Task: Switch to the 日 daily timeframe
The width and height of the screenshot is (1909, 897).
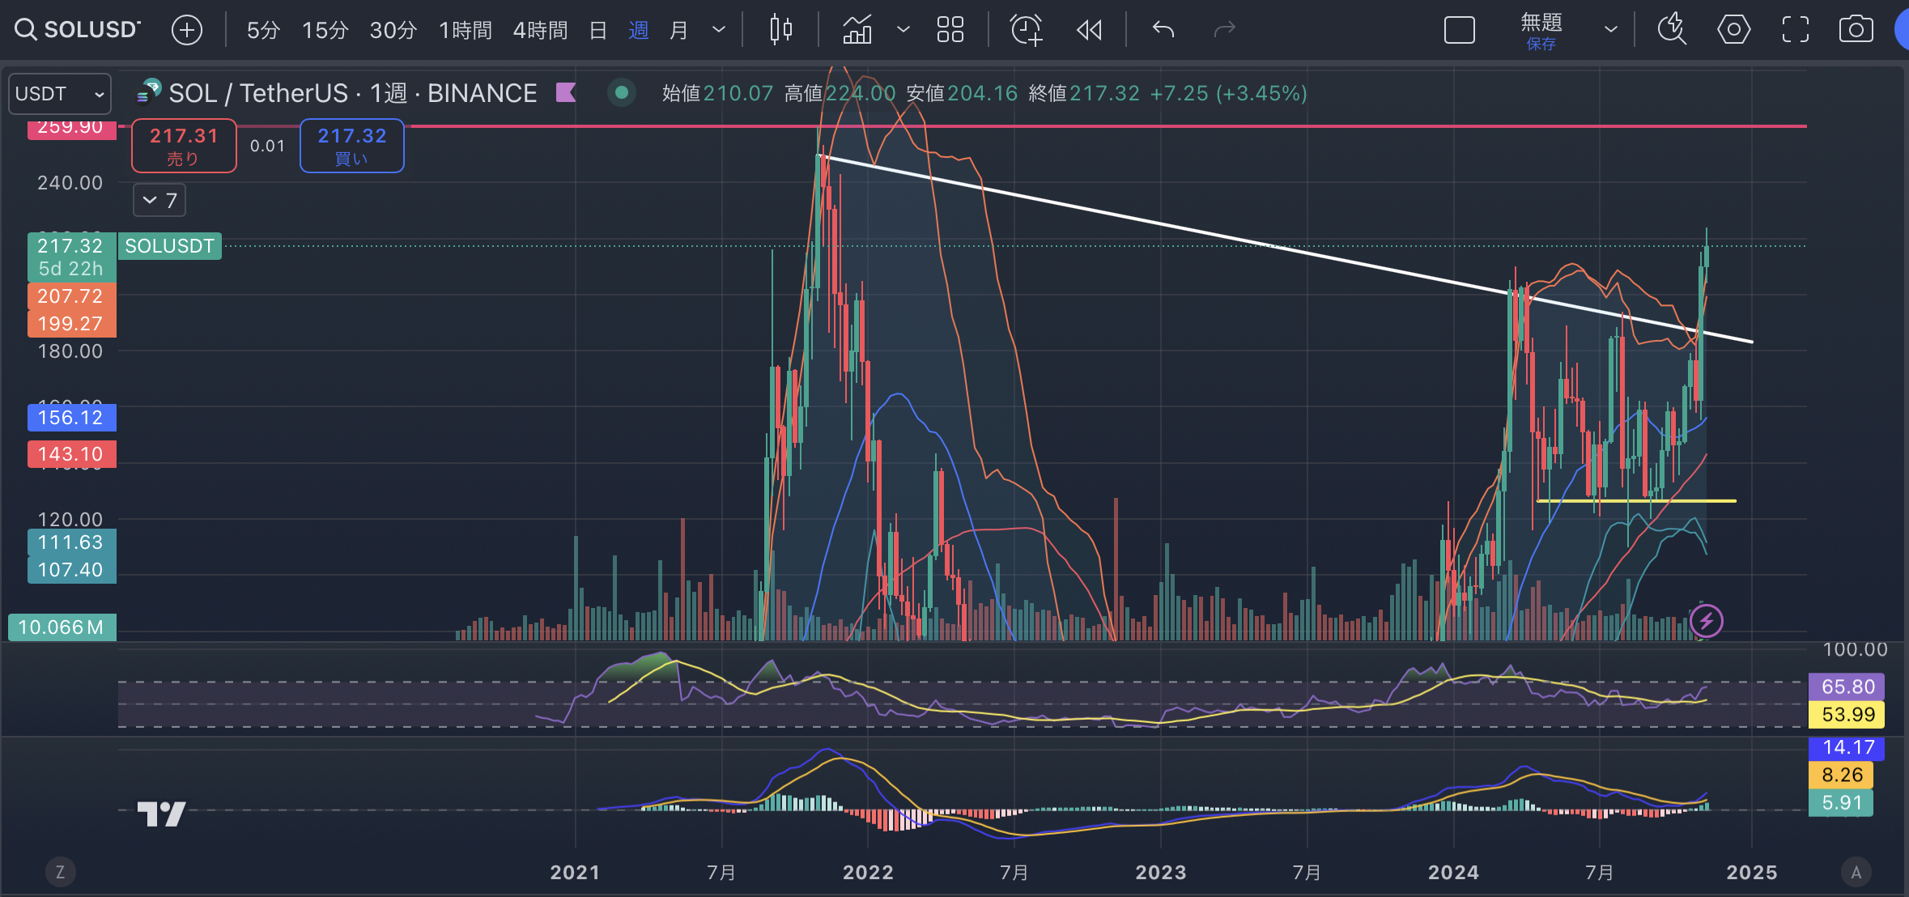Action: [x=598, y=30]
